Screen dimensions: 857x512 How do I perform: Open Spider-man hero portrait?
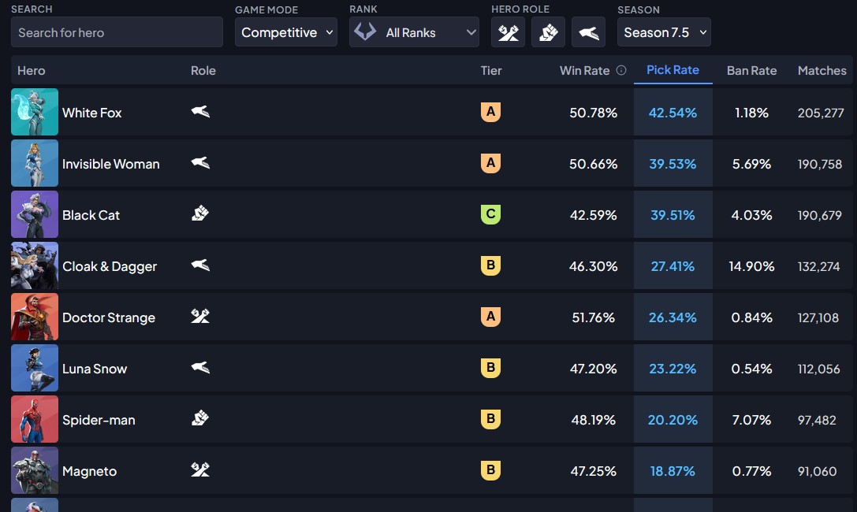(x=35, y=419)
